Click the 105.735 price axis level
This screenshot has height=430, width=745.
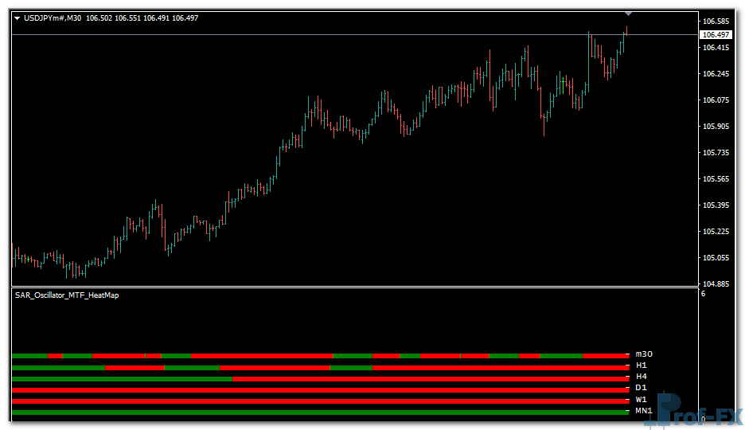(716, 153)
